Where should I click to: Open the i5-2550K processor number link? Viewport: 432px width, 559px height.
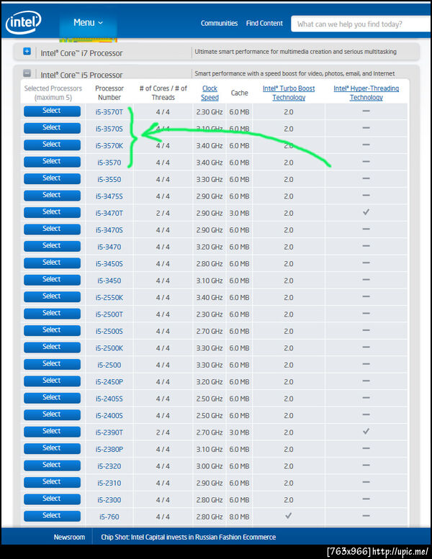(109, 298)
